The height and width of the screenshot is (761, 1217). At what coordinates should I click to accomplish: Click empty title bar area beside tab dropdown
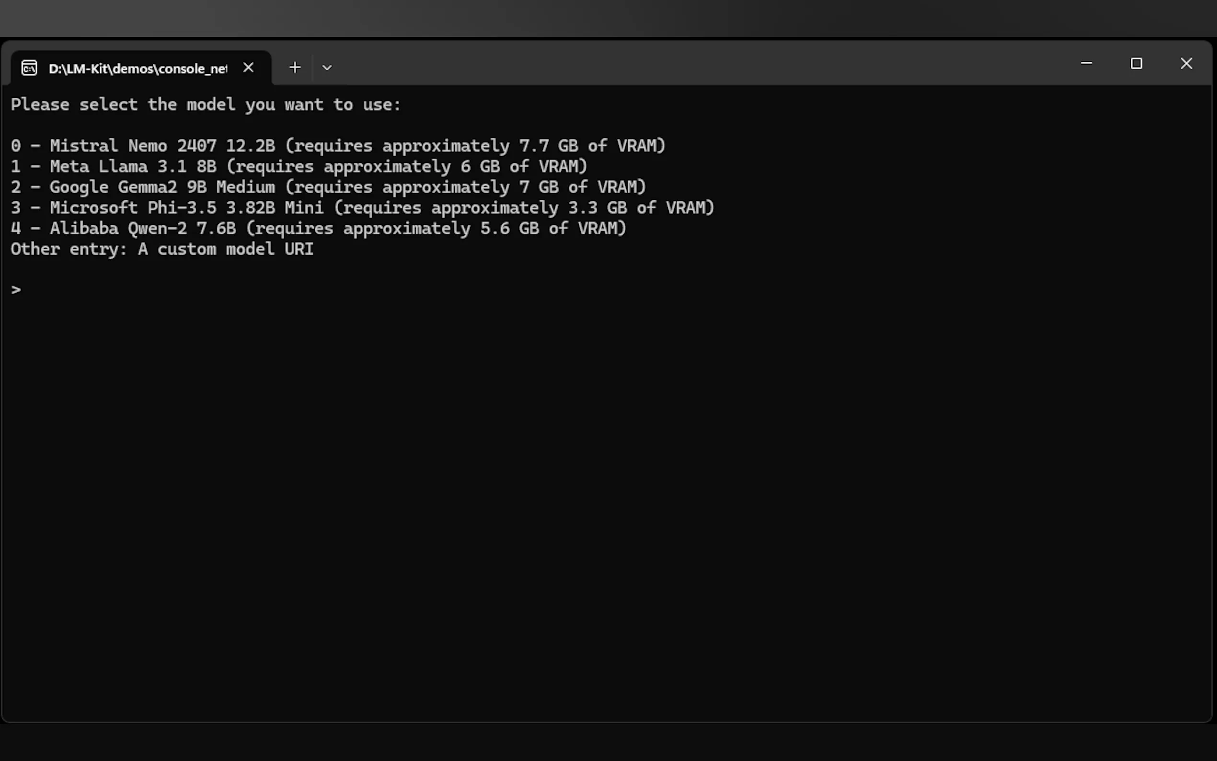(x=704, y=64)
